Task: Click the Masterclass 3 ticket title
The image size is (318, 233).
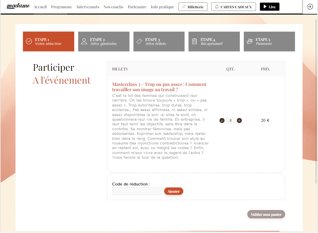Action: tap(159, 87)
